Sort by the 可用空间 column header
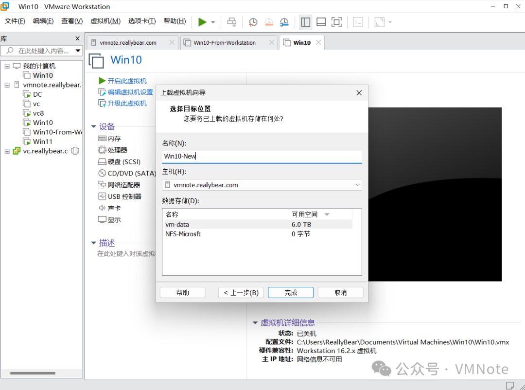 point(320,214)
